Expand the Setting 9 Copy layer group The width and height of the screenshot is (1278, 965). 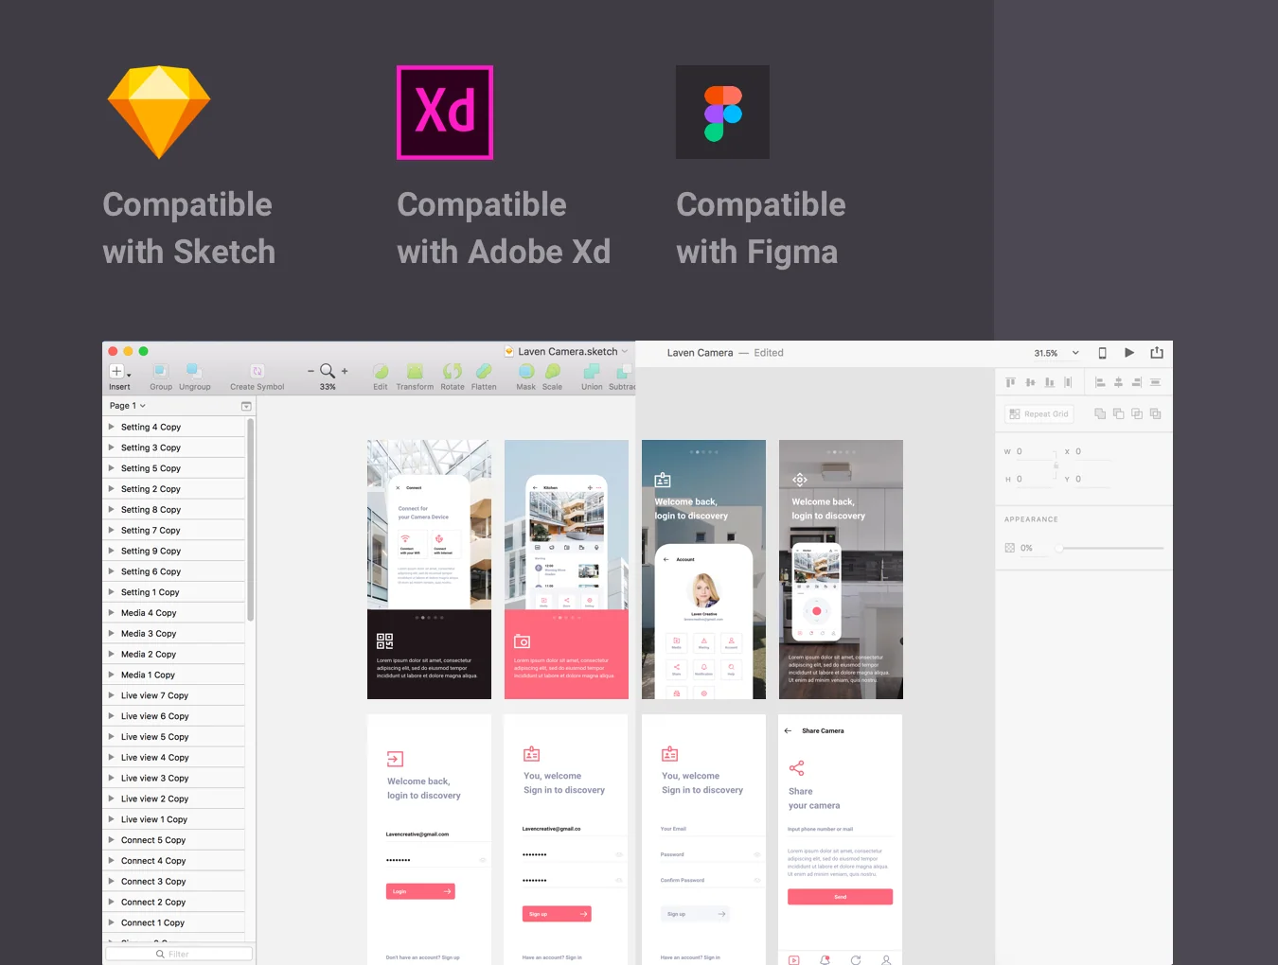(x=112, y=551)
